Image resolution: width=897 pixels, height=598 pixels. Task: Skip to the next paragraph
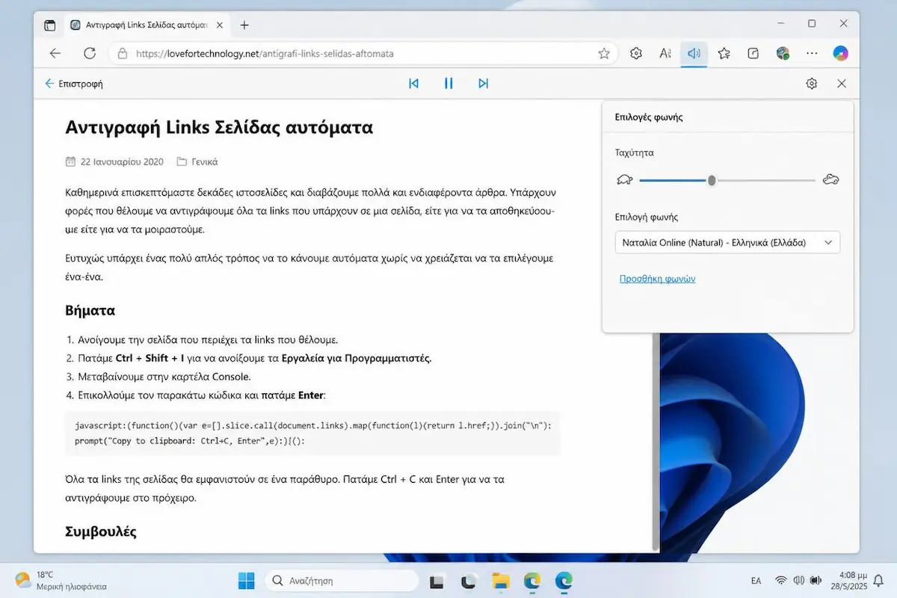483,84
